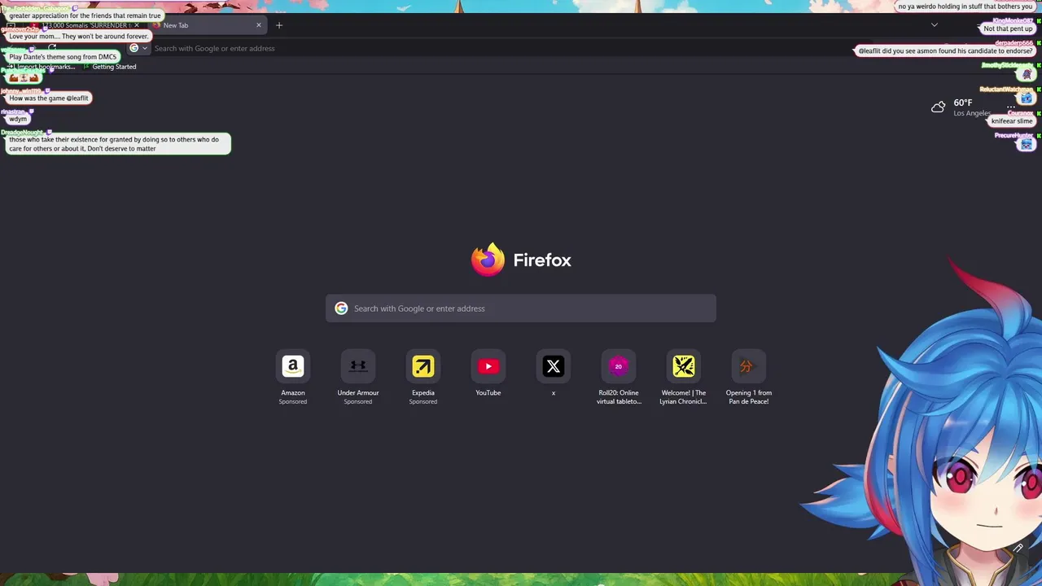Viewport: 1042px width, 586px height.
Task: Open the Under Armour sponsored shortcut
Action: (358, 366)
